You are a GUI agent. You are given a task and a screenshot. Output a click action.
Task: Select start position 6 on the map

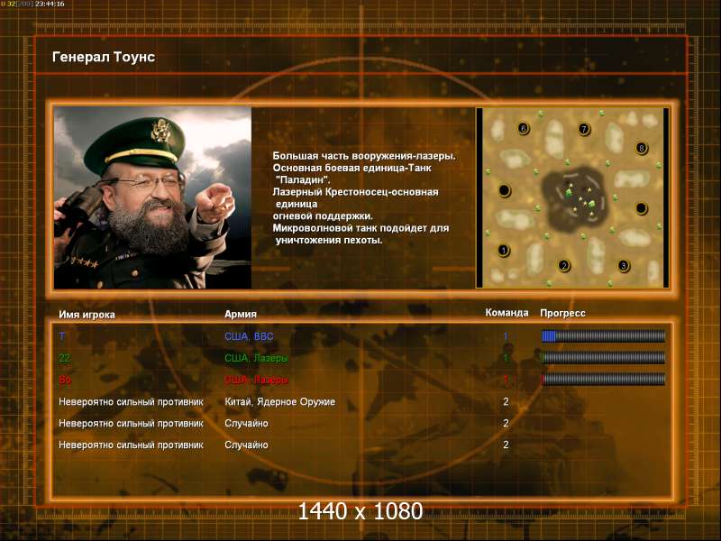[523, 128]
